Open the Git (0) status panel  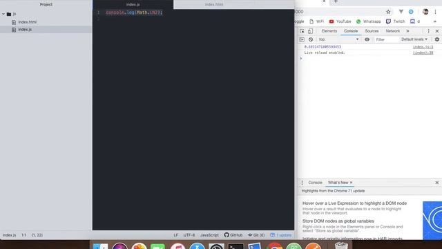click(256, 235)
